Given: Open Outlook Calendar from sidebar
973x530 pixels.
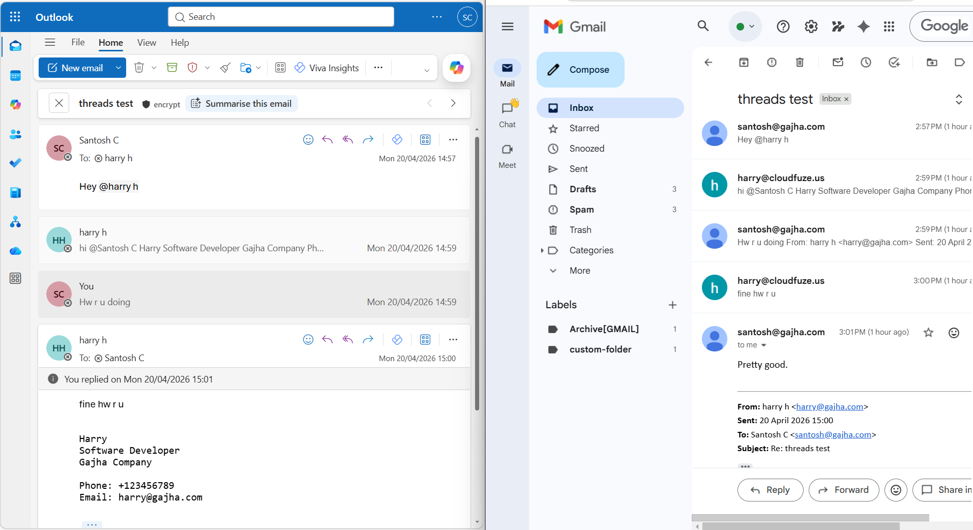Looking at the screenshot, I should [x=15, y=76].
